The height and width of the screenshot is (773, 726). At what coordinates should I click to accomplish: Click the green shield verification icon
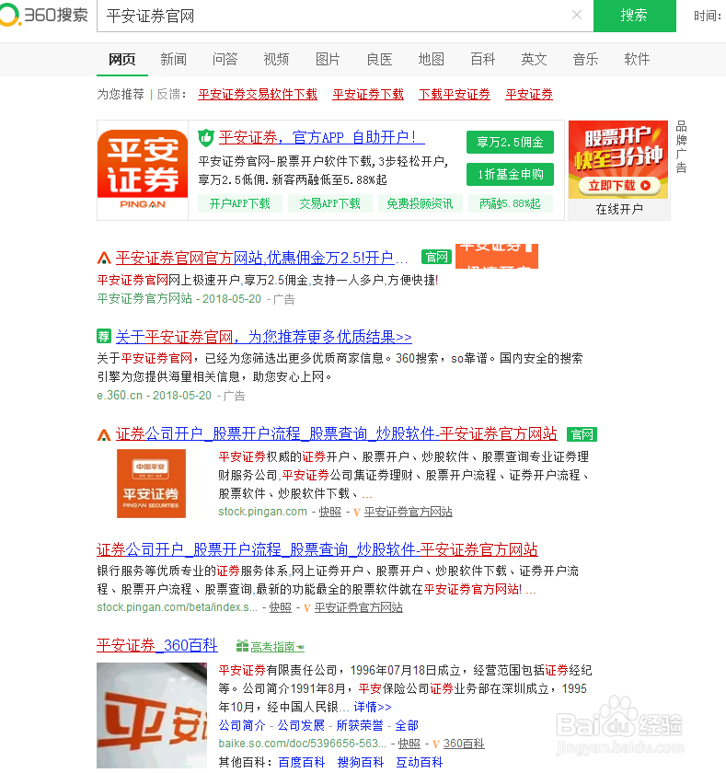coord(205,137)
